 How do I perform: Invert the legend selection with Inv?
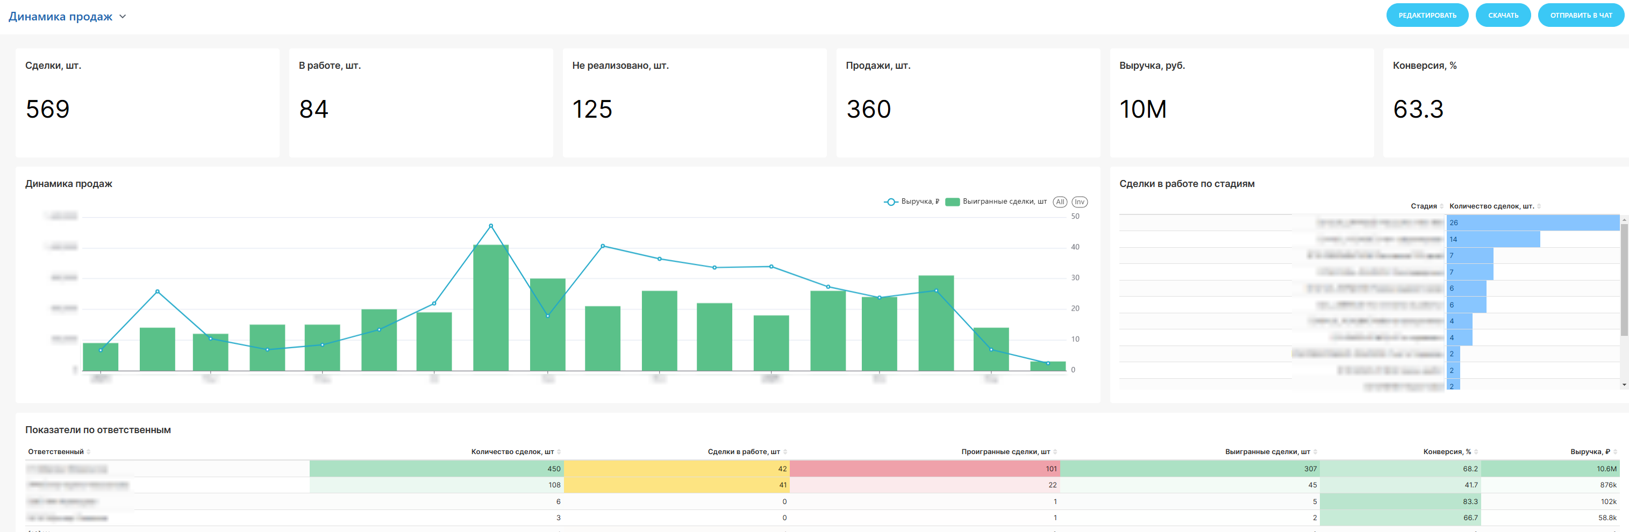[1080, 202]
